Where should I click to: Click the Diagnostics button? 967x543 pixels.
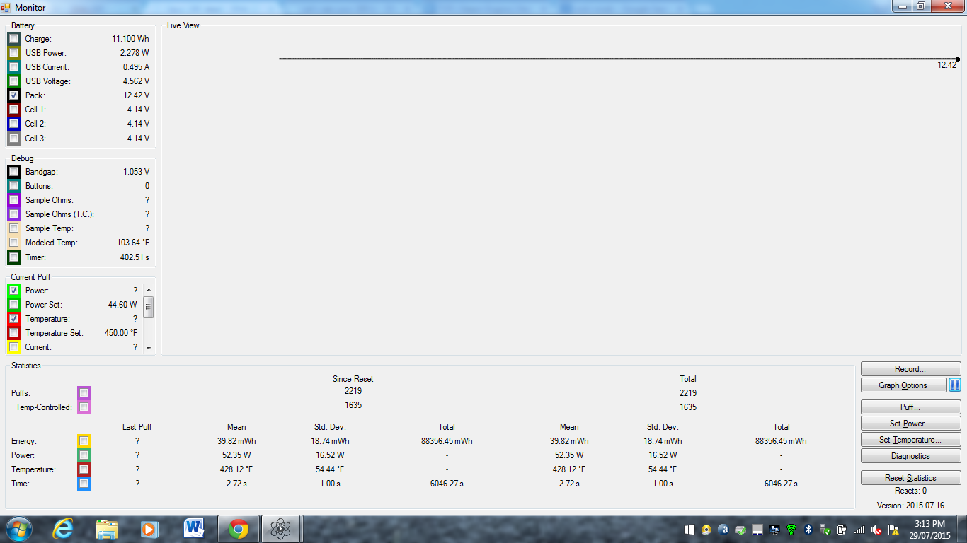pyautogui.click(x=910, y=456)
